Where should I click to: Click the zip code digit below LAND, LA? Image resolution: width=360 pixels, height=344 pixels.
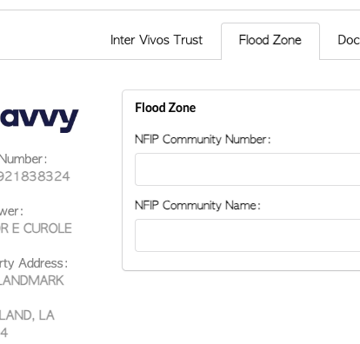point(3,333)
